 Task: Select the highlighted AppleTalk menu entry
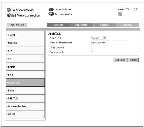(x=25, y=83)
